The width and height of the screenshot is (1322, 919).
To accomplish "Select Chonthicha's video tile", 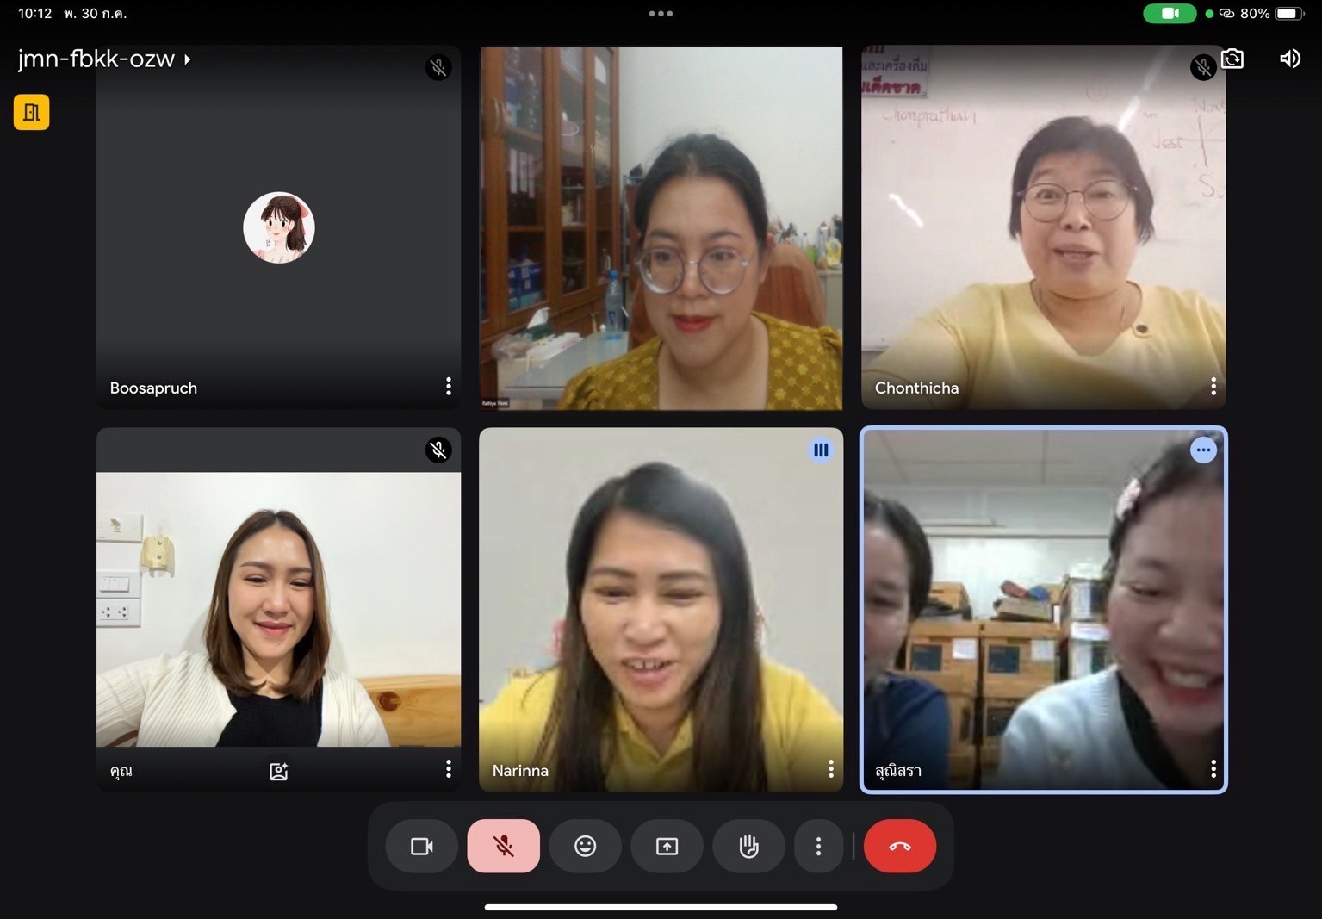I will tap(1044, 228).
